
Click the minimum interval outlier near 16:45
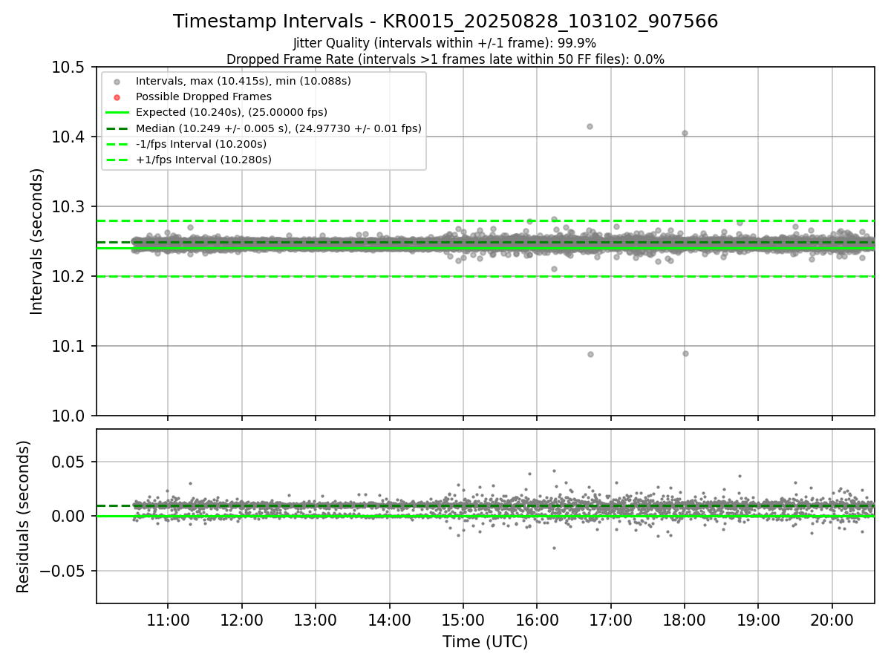click(x=590, y=354)
